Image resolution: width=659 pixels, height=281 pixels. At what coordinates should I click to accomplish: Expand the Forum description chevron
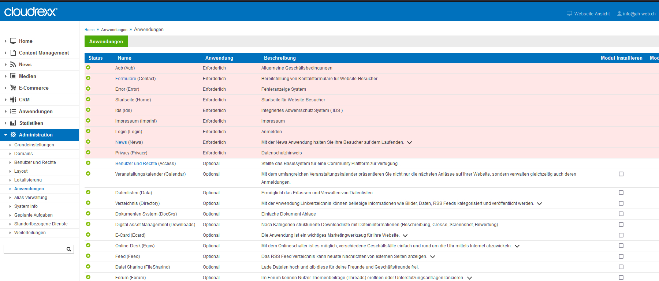pos(469,278)
